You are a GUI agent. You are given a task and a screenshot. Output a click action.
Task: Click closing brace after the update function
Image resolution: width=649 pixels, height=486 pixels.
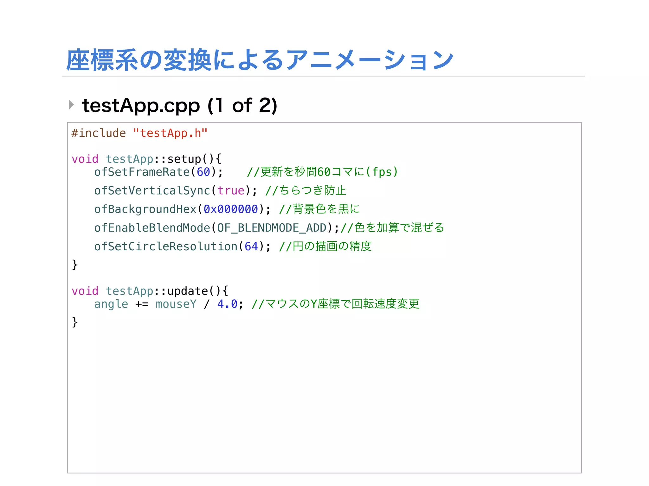[75, 322]
